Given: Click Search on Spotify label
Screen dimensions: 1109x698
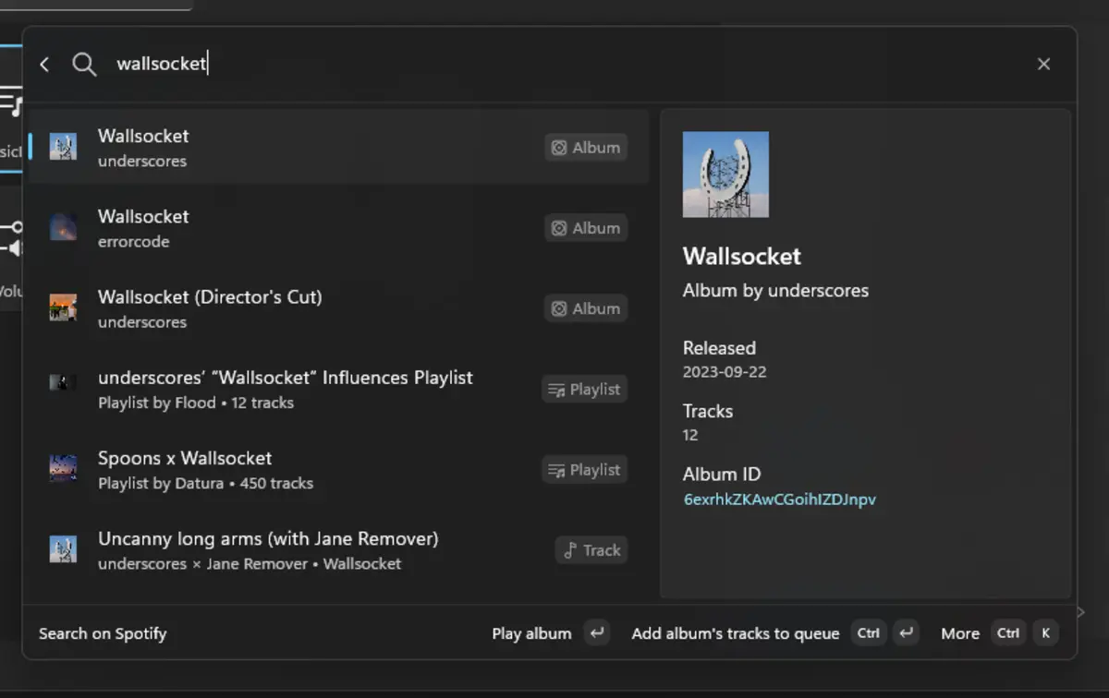Looking at the screenshot, I should coord(103,633).
